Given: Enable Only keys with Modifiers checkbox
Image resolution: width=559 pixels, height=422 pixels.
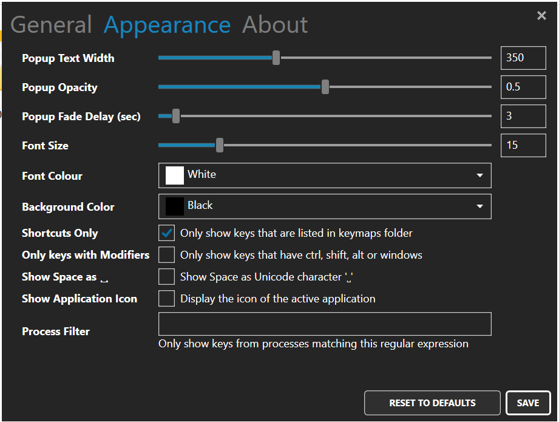Looking at the screenshot, I should 166,255.
